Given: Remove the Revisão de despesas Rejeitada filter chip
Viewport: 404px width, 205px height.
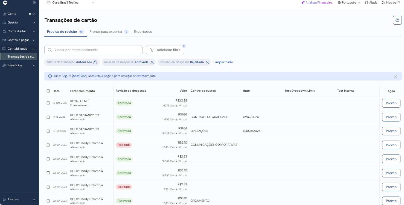Looking at the screenshot, I should tap(207, 62).
